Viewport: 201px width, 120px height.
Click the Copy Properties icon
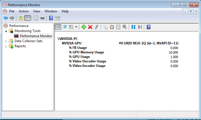(x=106, y=27)
